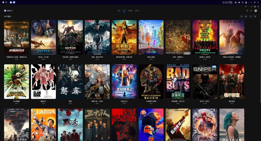Open THE FIRST SLAM DUNK poster
Screen dimensions: 261x141
point(43,82)
